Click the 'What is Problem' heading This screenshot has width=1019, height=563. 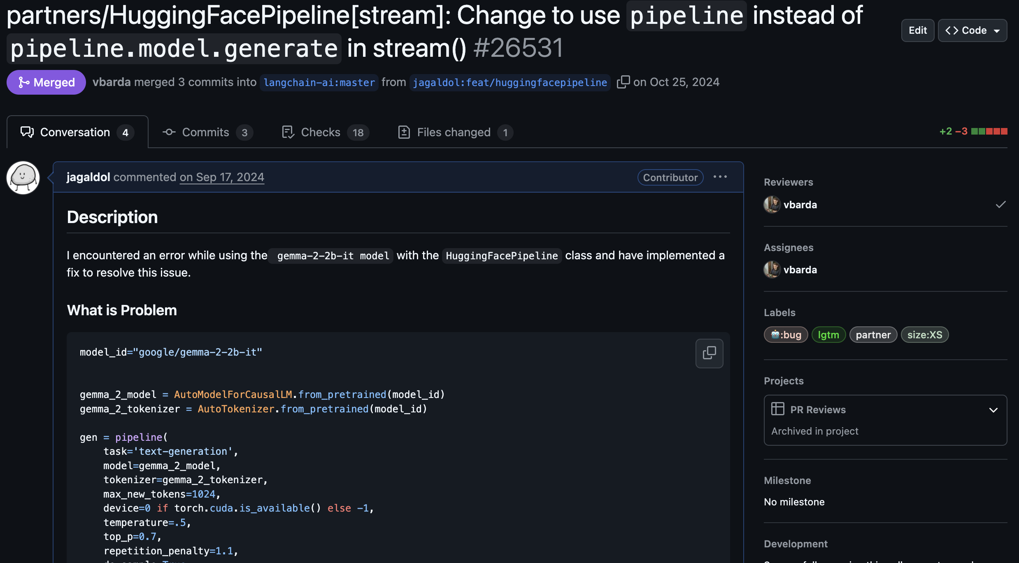pyautogui.click(x=122, y=310)
